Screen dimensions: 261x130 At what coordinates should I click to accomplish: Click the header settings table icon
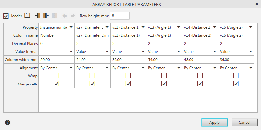pos(27,16)
